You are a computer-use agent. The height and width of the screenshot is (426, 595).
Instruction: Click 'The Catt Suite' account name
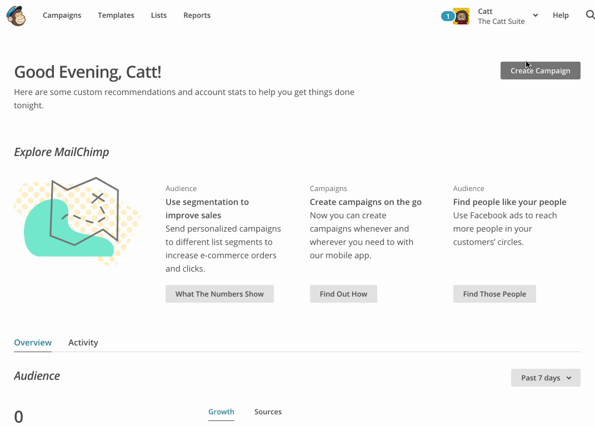click(501, 21)
